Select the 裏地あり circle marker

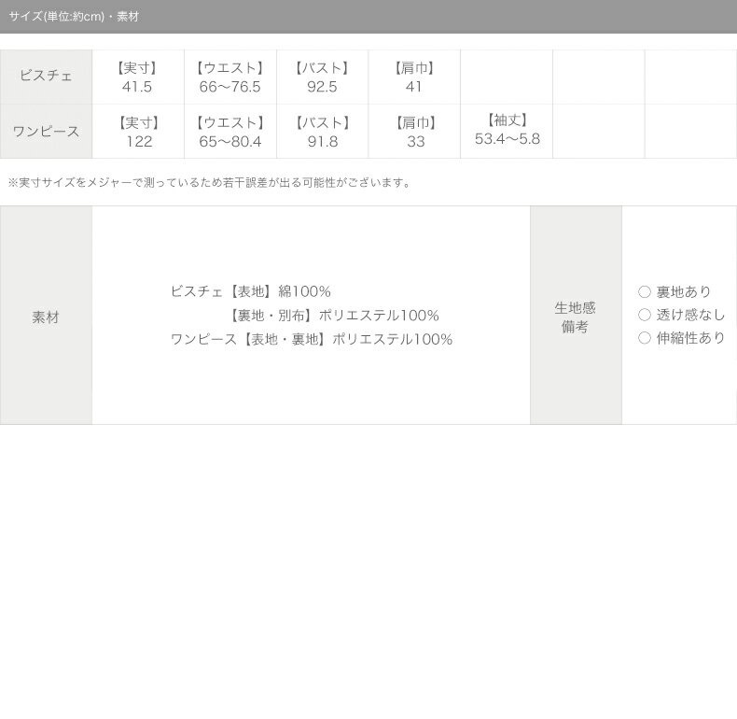coord(645,291)
